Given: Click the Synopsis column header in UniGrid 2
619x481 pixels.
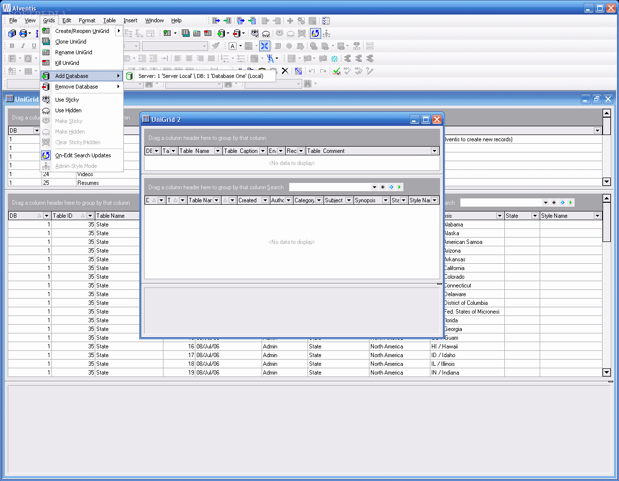Looking at the screenshot, I should [371, 200].
